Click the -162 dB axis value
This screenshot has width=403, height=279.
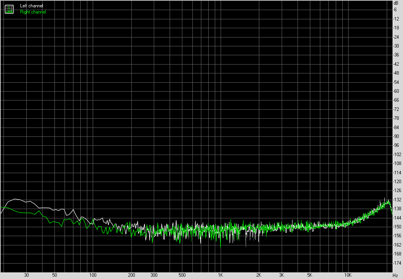pos(397,245)
